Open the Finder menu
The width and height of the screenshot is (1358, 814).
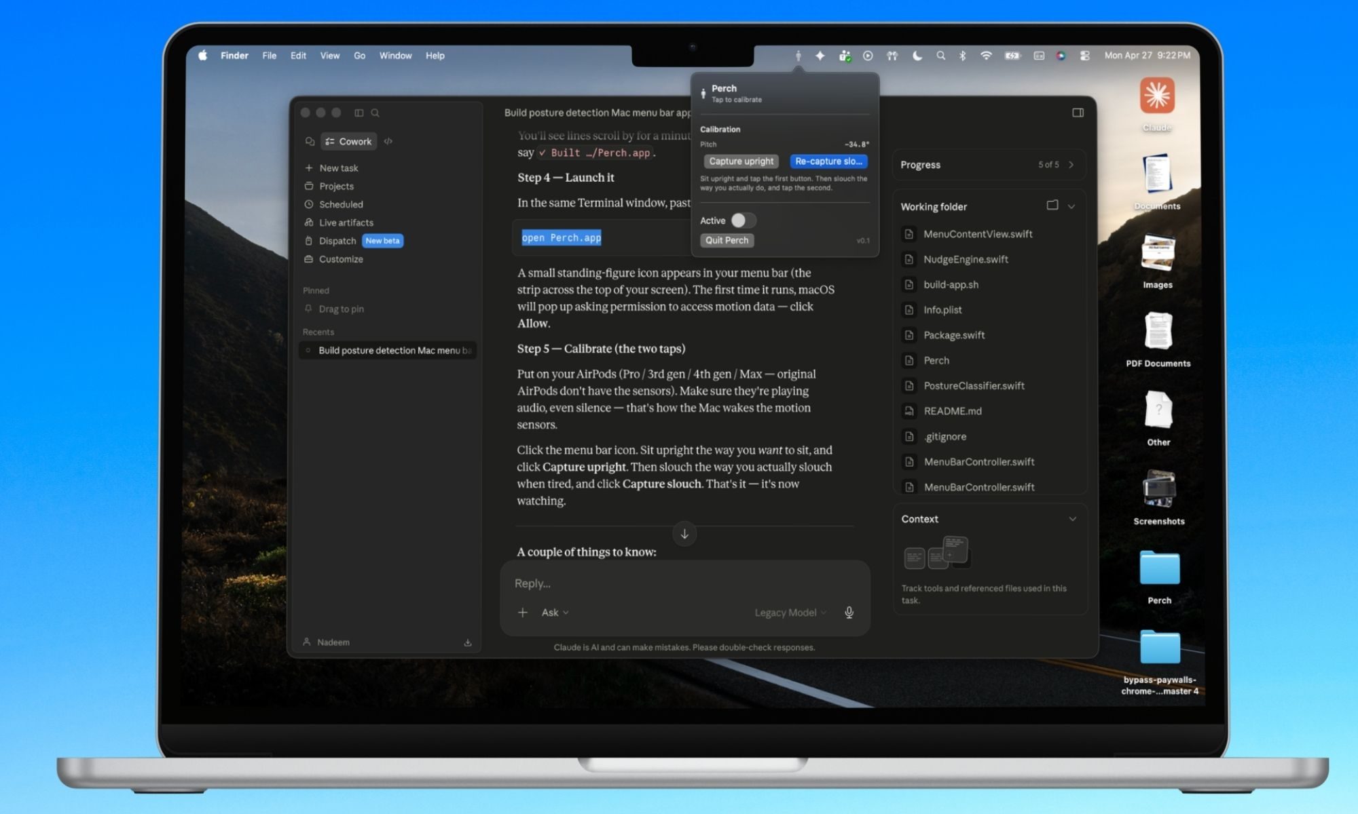pos(234,56)
